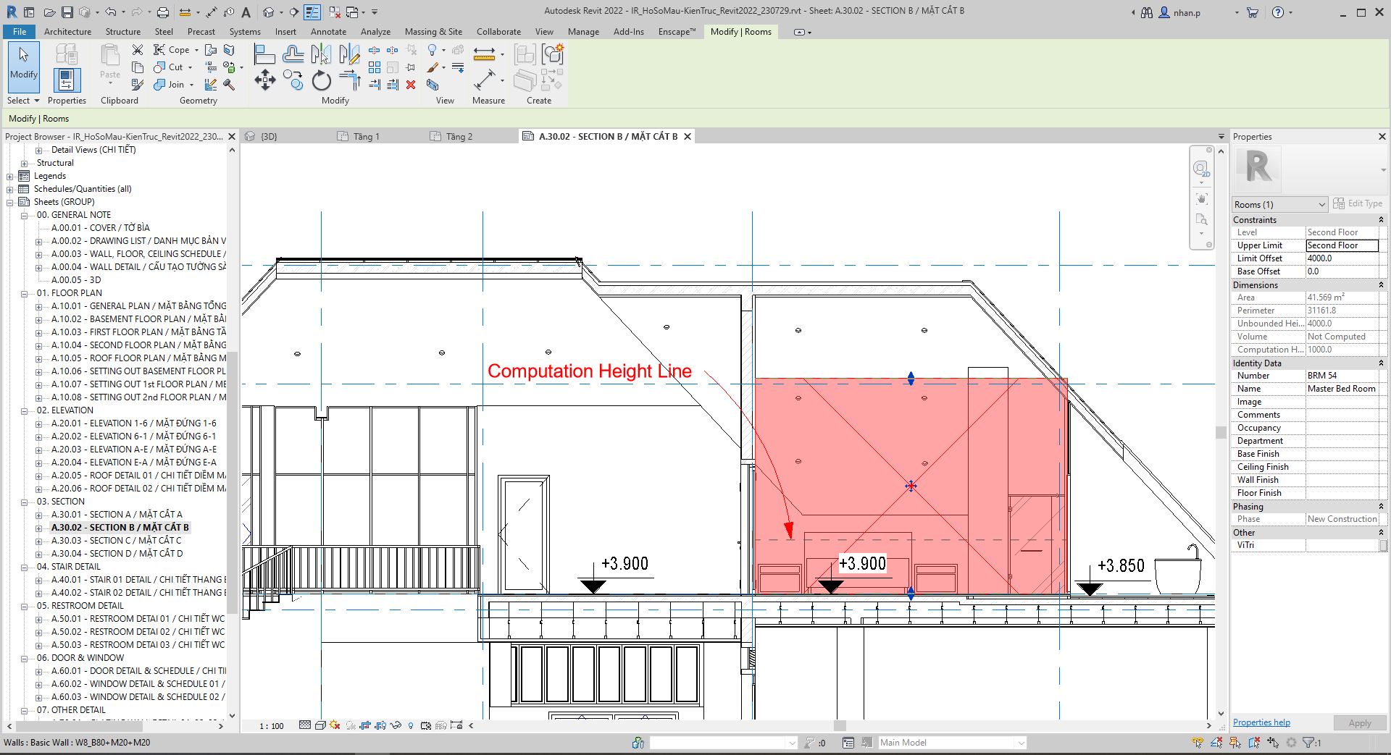Expand the 07. OTHER DETAIL sheet group
Screen dimensions: 1391x755
(24, 710)
